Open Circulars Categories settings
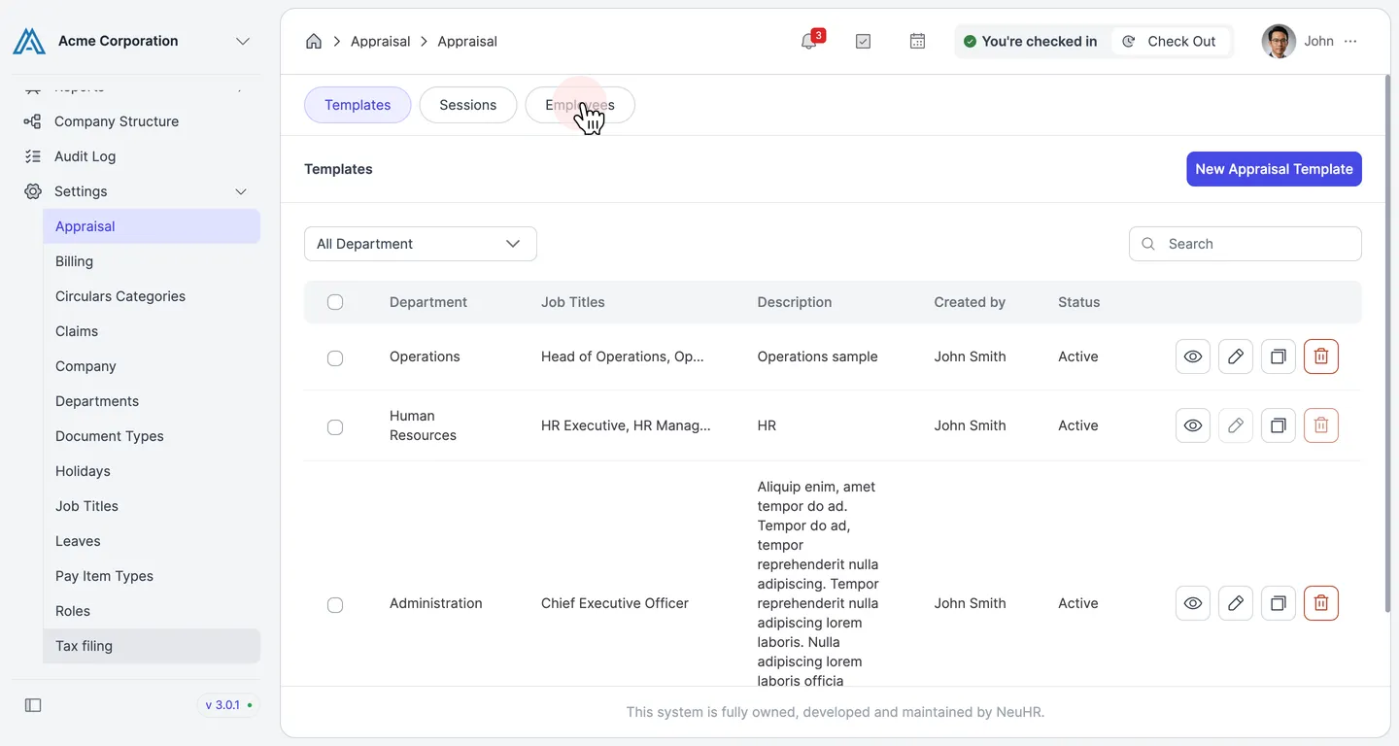This screenshot has height=746, width=1399. (152, 296)
